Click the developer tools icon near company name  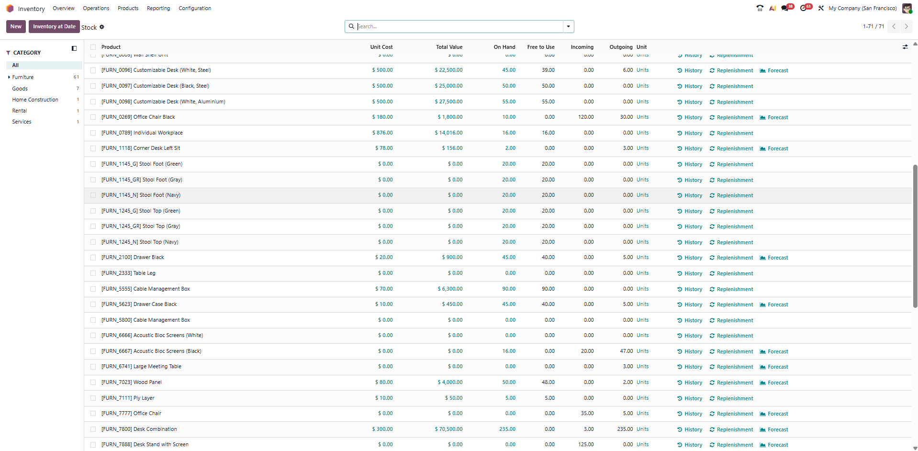pyautogui.click(x=820, y=8)
